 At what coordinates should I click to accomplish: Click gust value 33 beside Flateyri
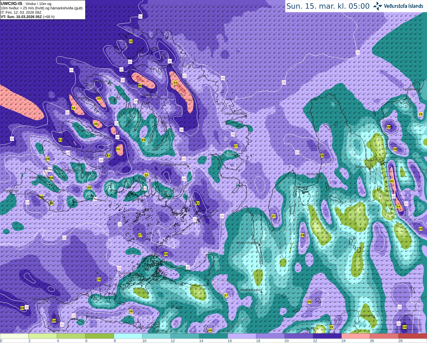pyautogui.click(x=98, y=99)
